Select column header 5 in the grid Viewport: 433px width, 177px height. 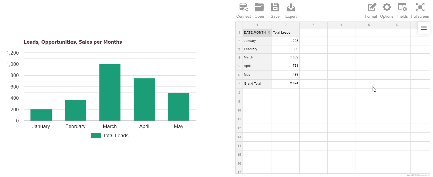(x=369, y=25)
